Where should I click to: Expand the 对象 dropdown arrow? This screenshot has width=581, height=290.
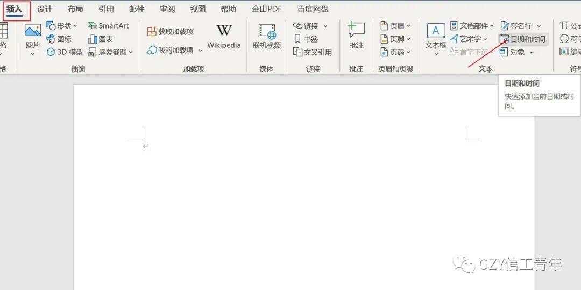(x=532, y=53)
